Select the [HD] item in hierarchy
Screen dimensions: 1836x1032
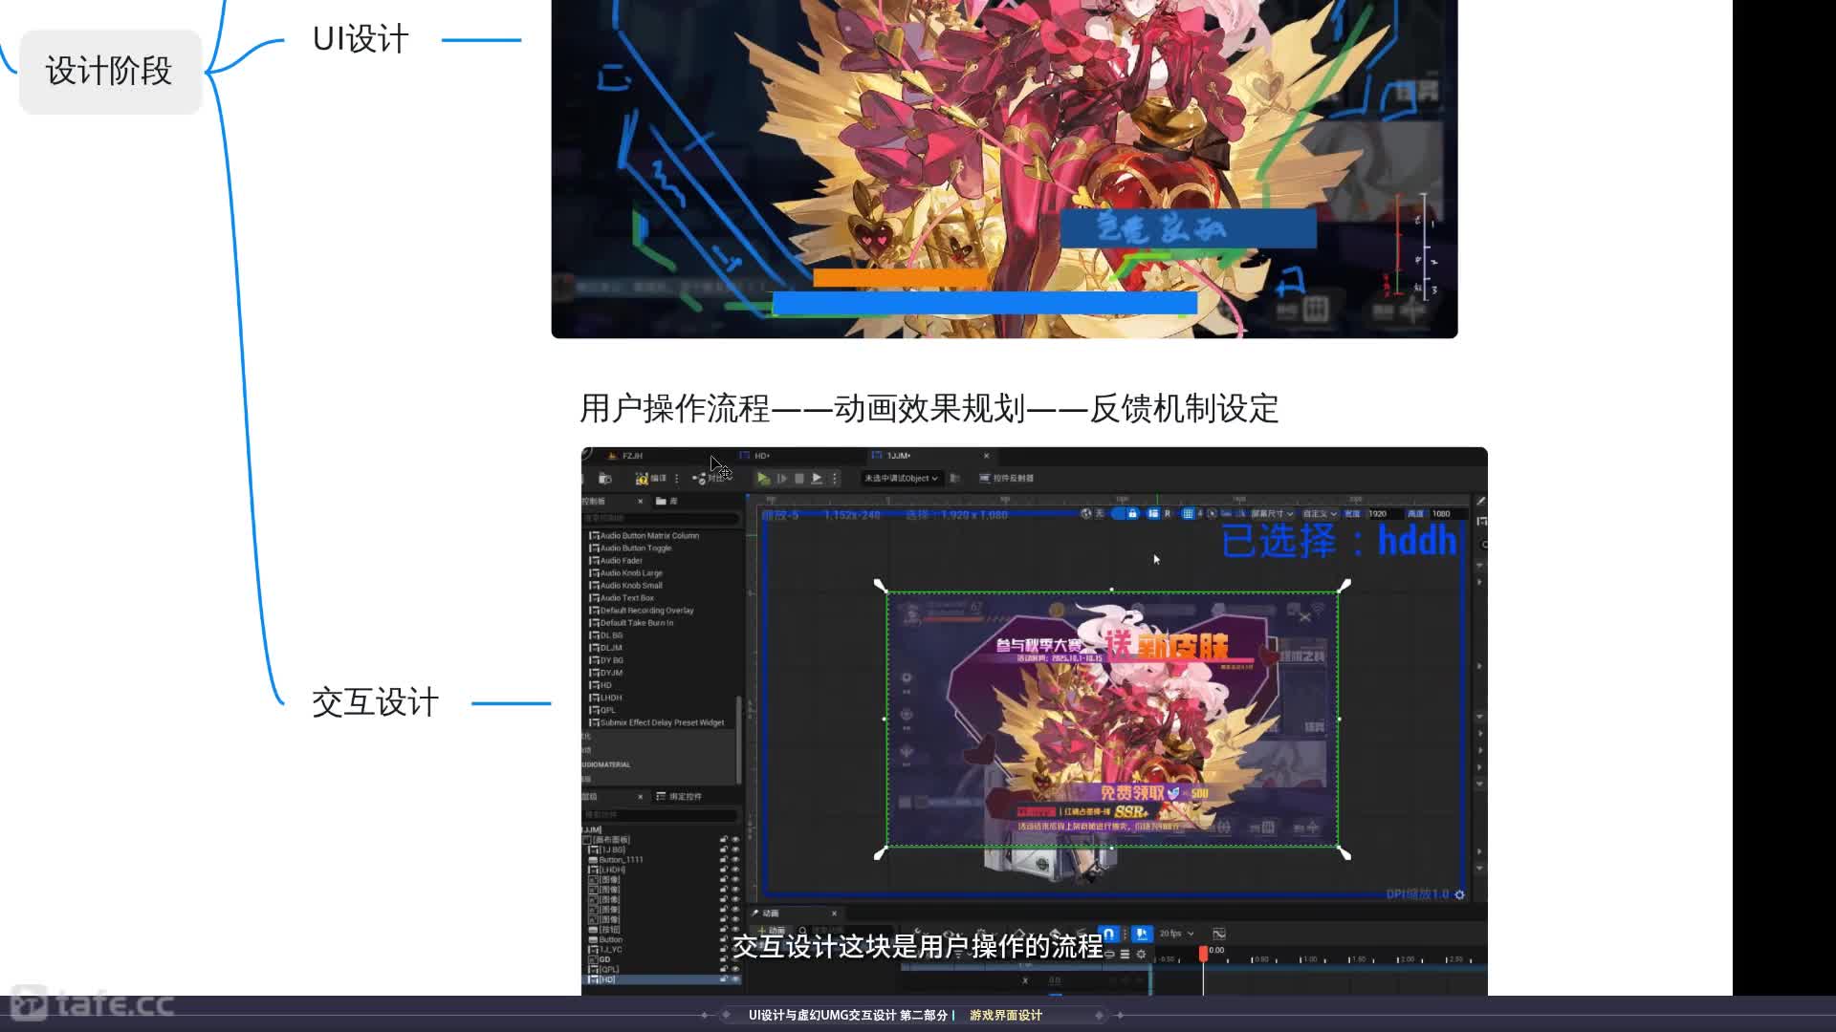pos(608,979)
